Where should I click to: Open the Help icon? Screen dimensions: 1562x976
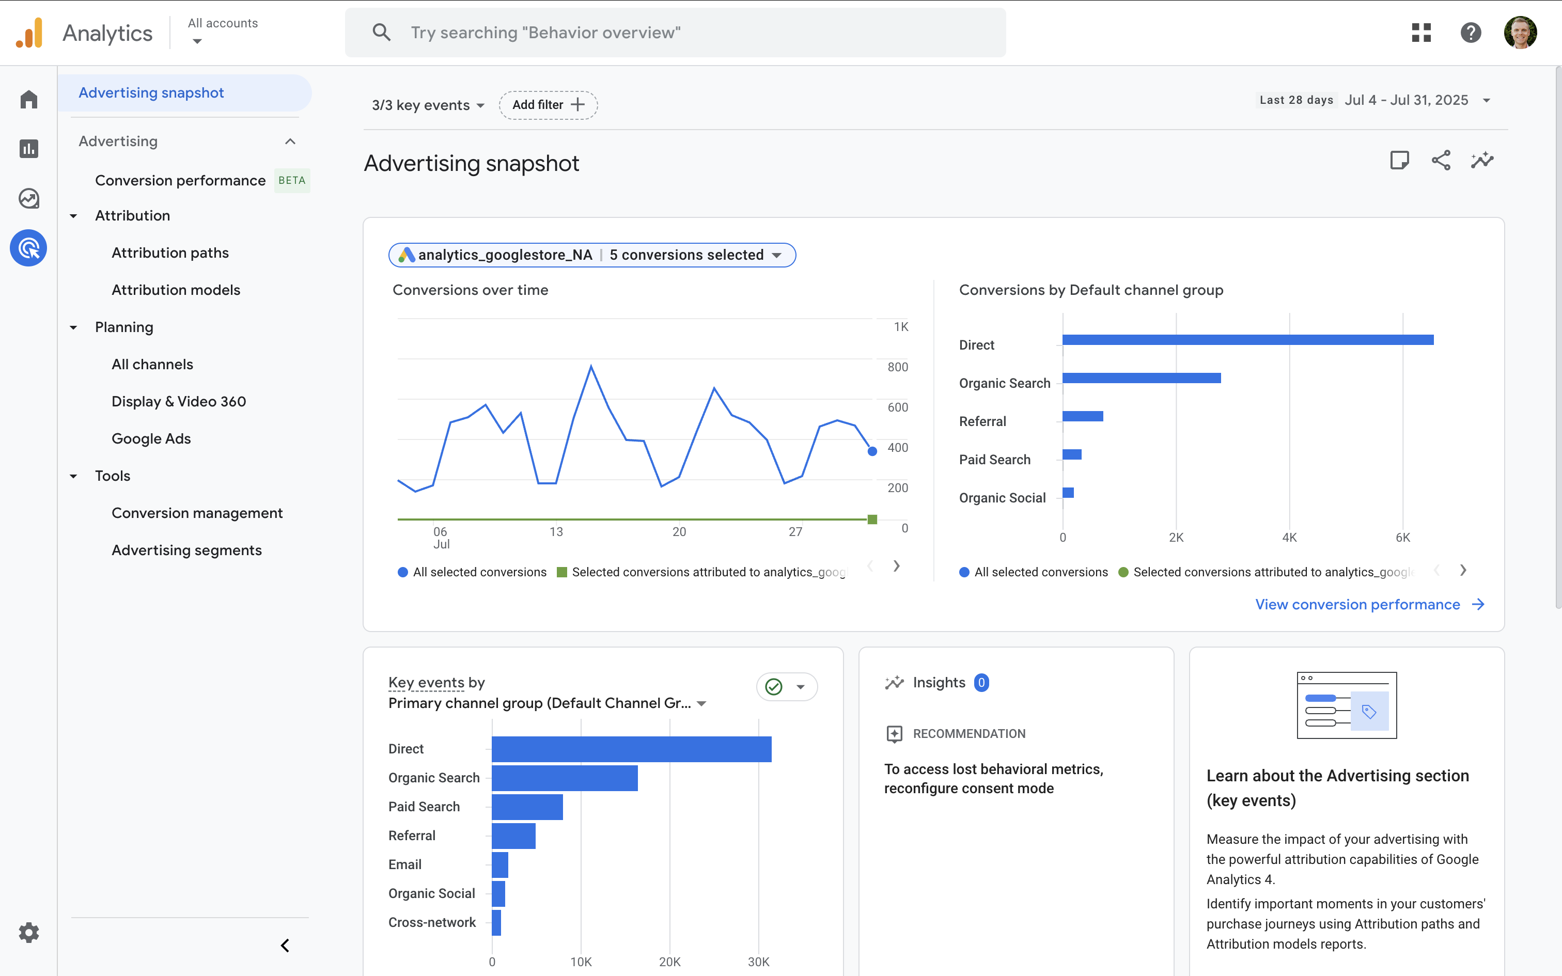(1471, 32)
